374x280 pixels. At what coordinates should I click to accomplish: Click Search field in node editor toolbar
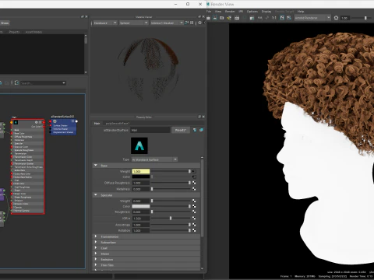[43, 83]
